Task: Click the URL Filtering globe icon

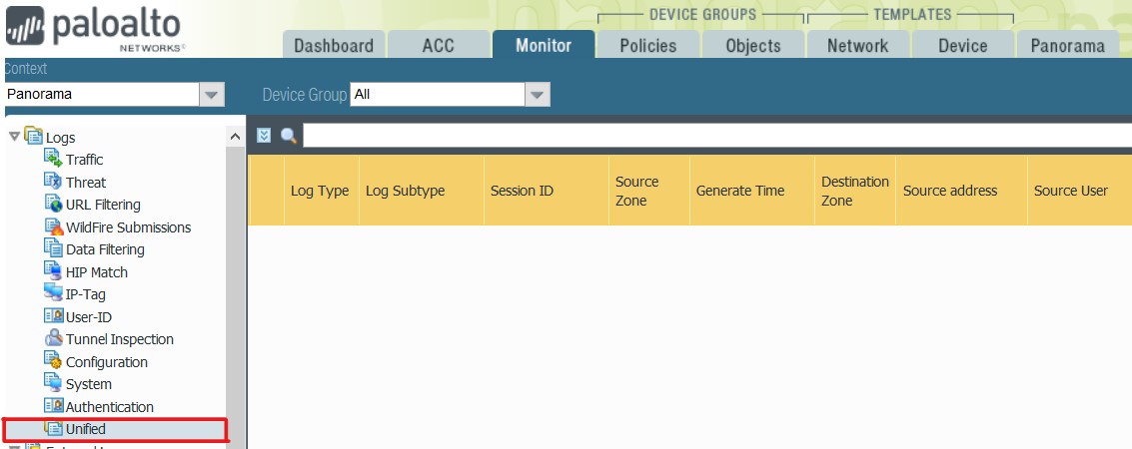Action: tap(53, 204)
